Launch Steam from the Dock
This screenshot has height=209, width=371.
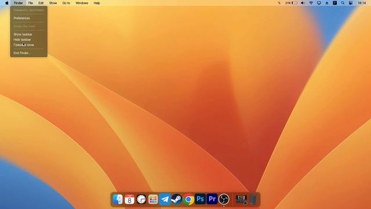pos(176,199)
